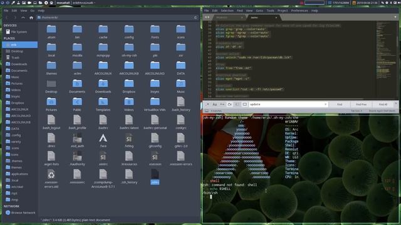Select the .Xresources file icon
This screenshot has height=225, width=401.
(129, 156)
